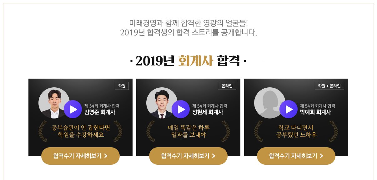Select the name text 김영준 회계사
Viewport: 377px width, 180px height.
click(x=100, y=112)
